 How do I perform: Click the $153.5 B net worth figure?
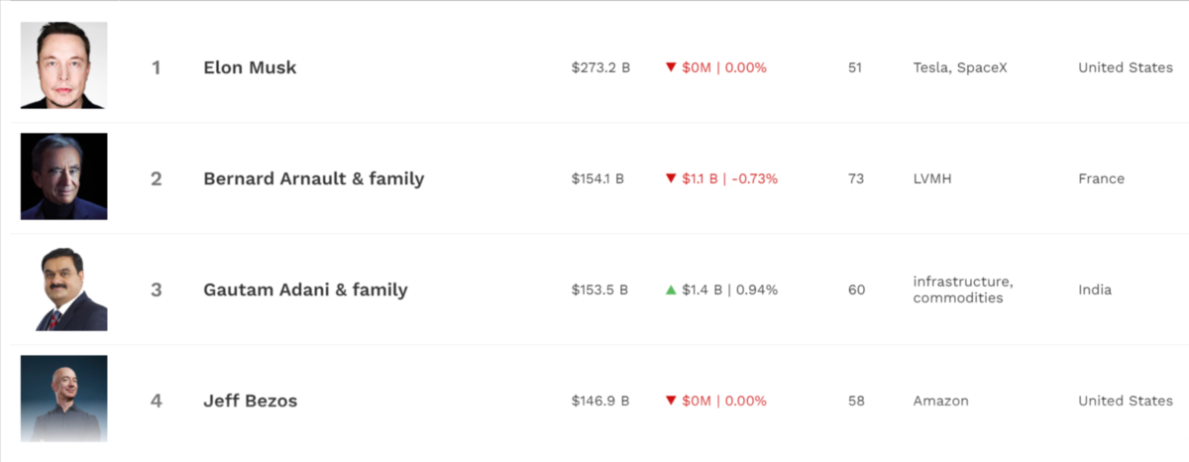click(x=600, y=289)
